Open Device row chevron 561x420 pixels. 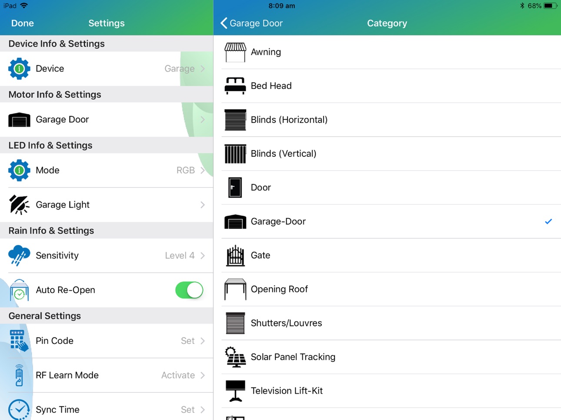click(203, 69)
